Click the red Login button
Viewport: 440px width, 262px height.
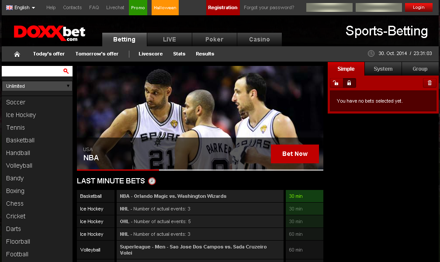[x=419, y=7]
